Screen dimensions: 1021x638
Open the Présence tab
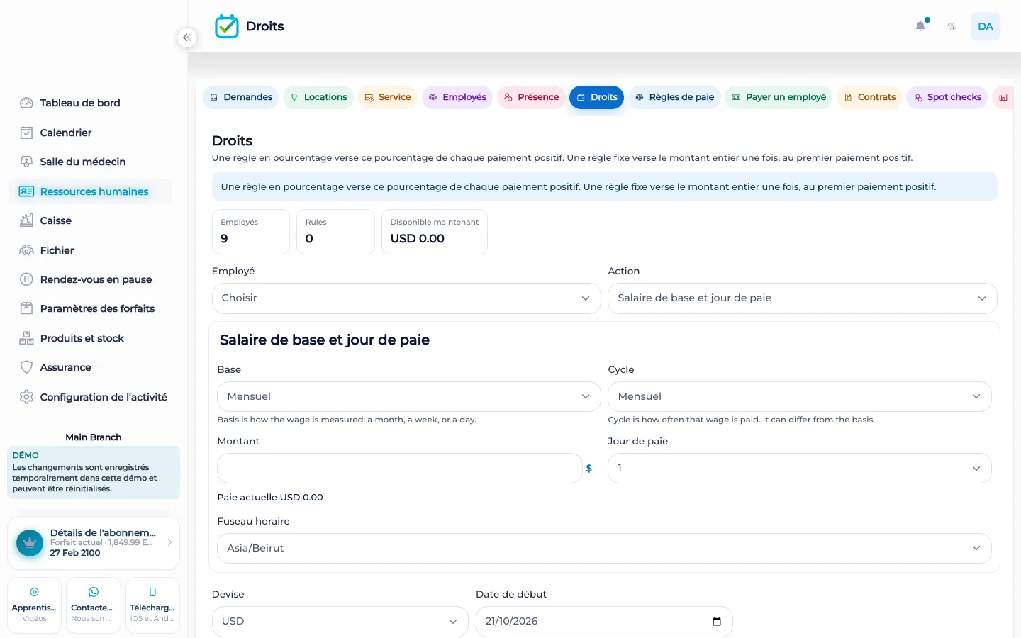click(x=531, y=97)
